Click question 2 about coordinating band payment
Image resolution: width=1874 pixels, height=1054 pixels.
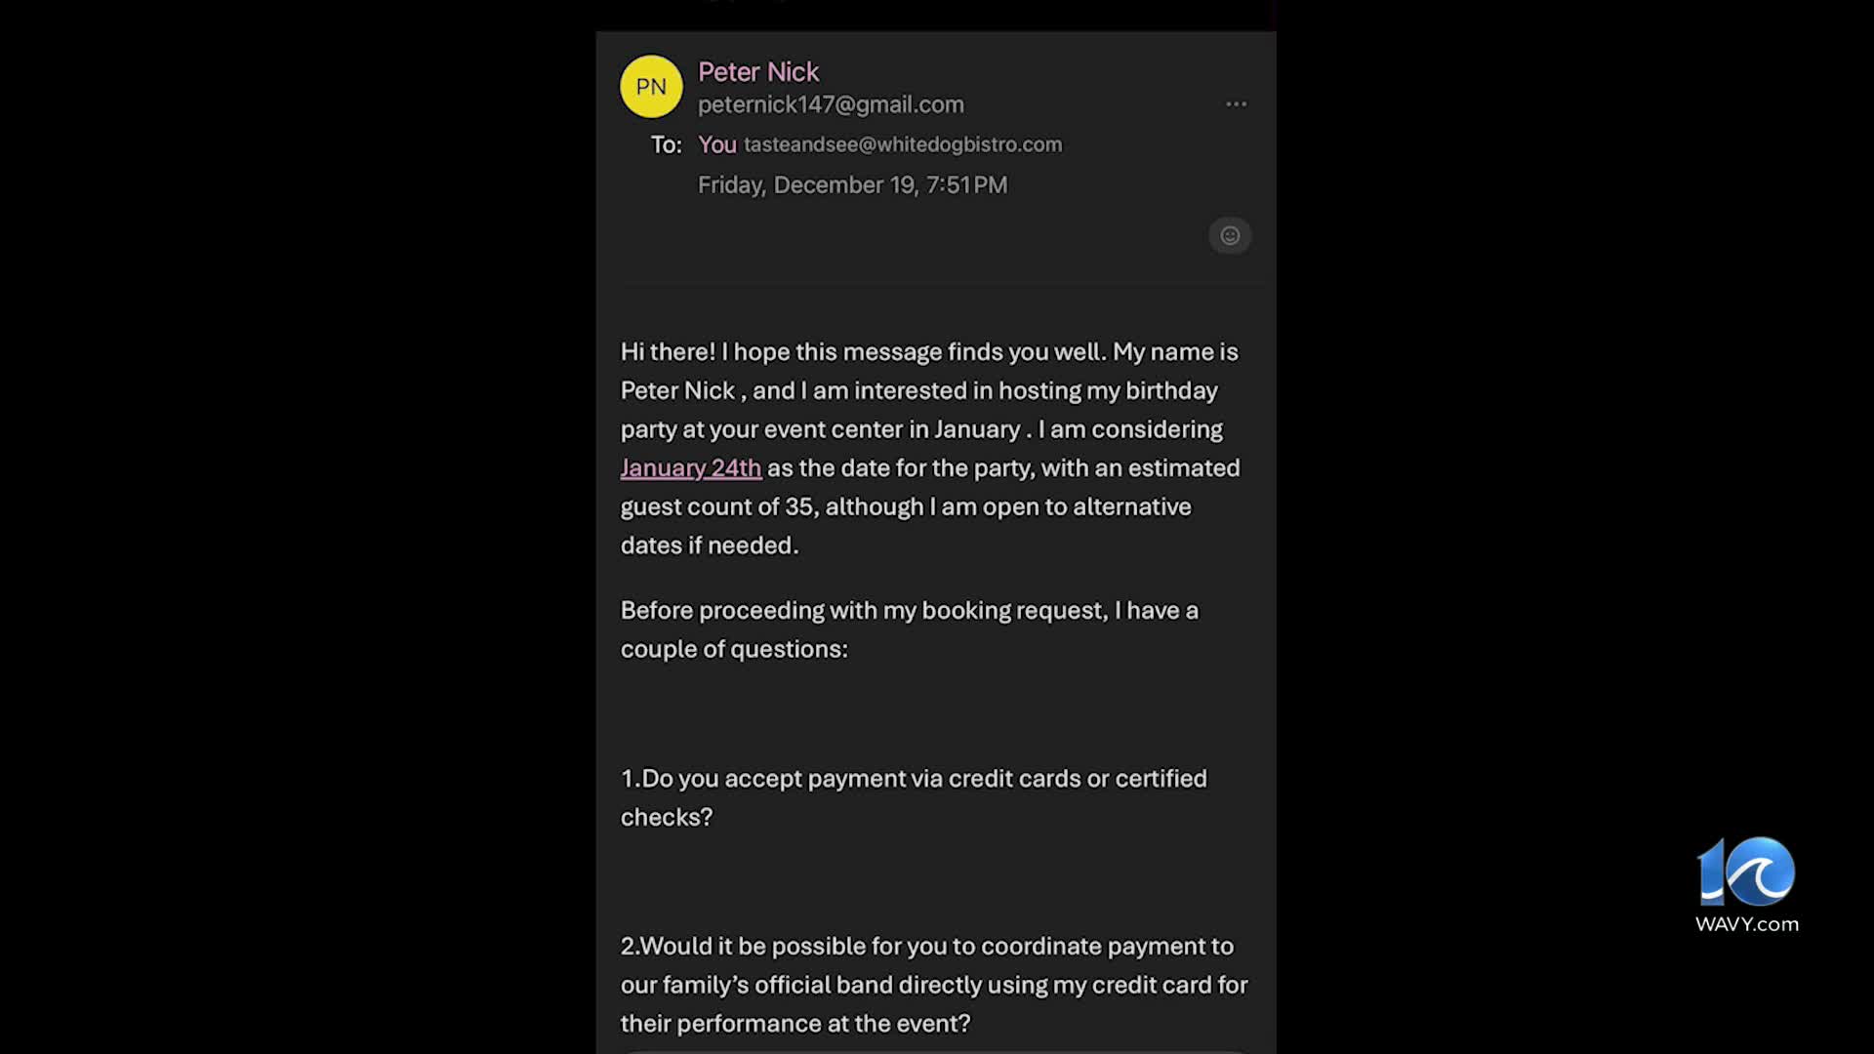coord(934,985)
